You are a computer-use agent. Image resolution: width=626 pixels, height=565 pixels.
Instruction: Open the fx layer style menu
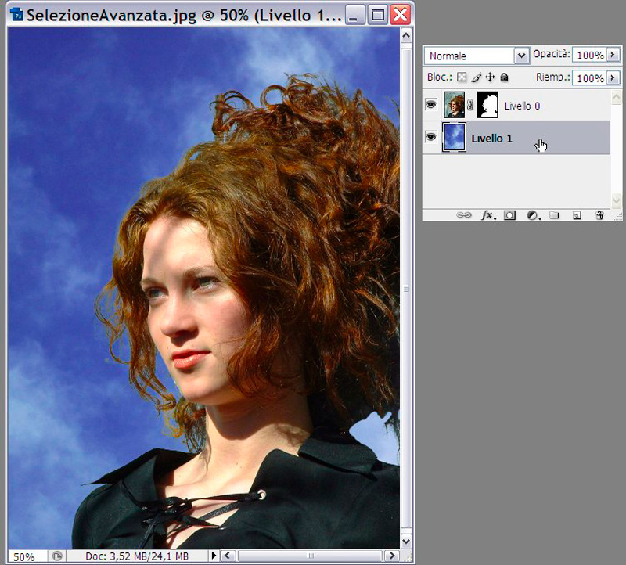pos(487,214)
